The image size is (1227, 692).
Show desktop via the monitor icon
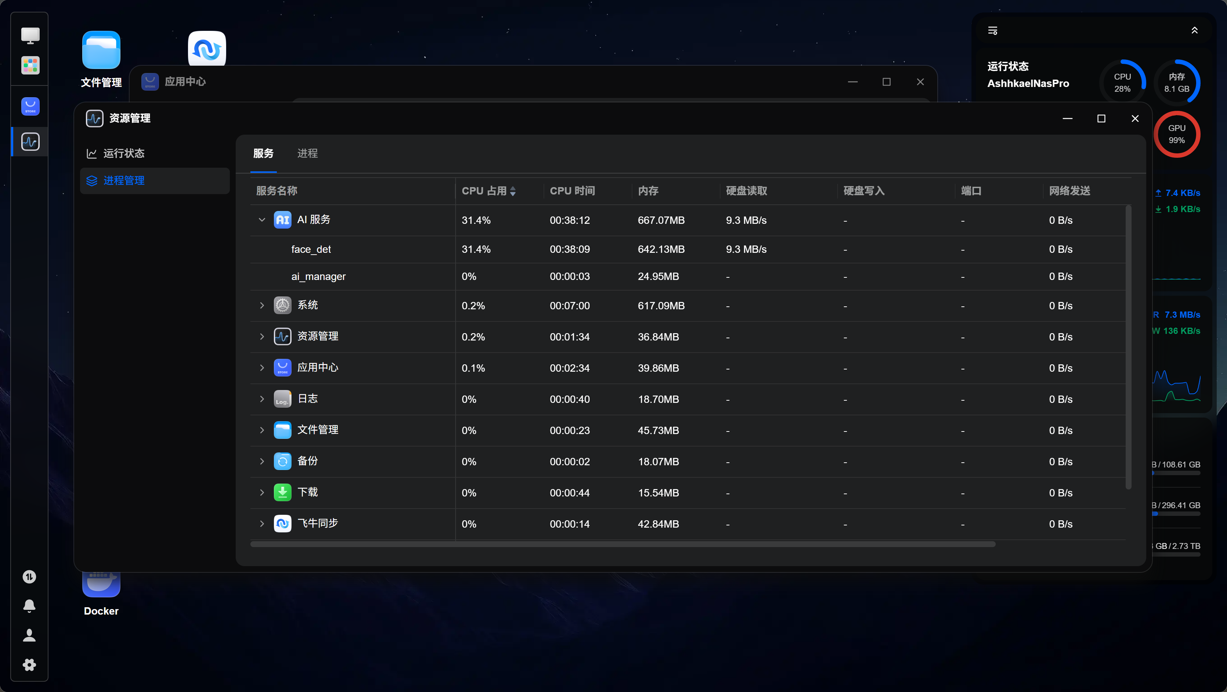30,35
